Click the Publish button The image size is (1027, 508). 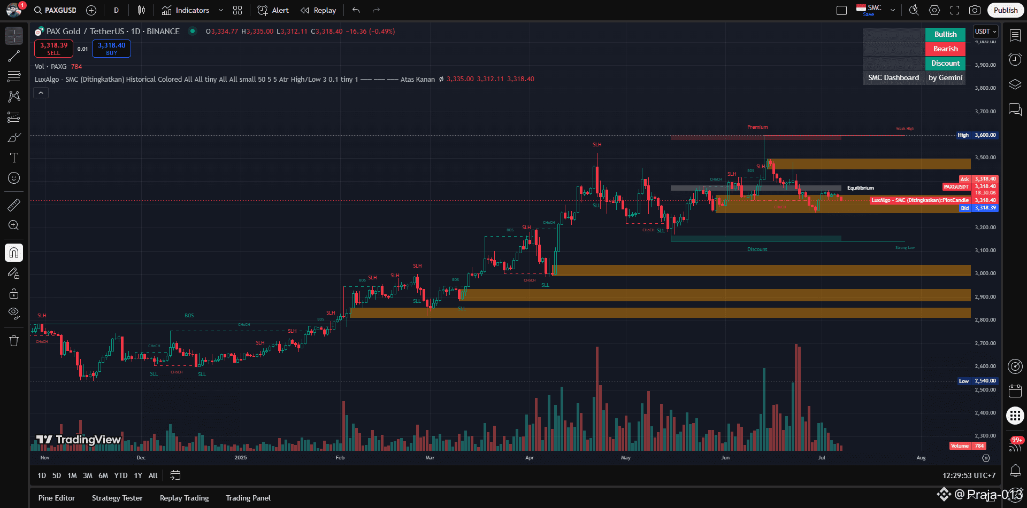1005,10
